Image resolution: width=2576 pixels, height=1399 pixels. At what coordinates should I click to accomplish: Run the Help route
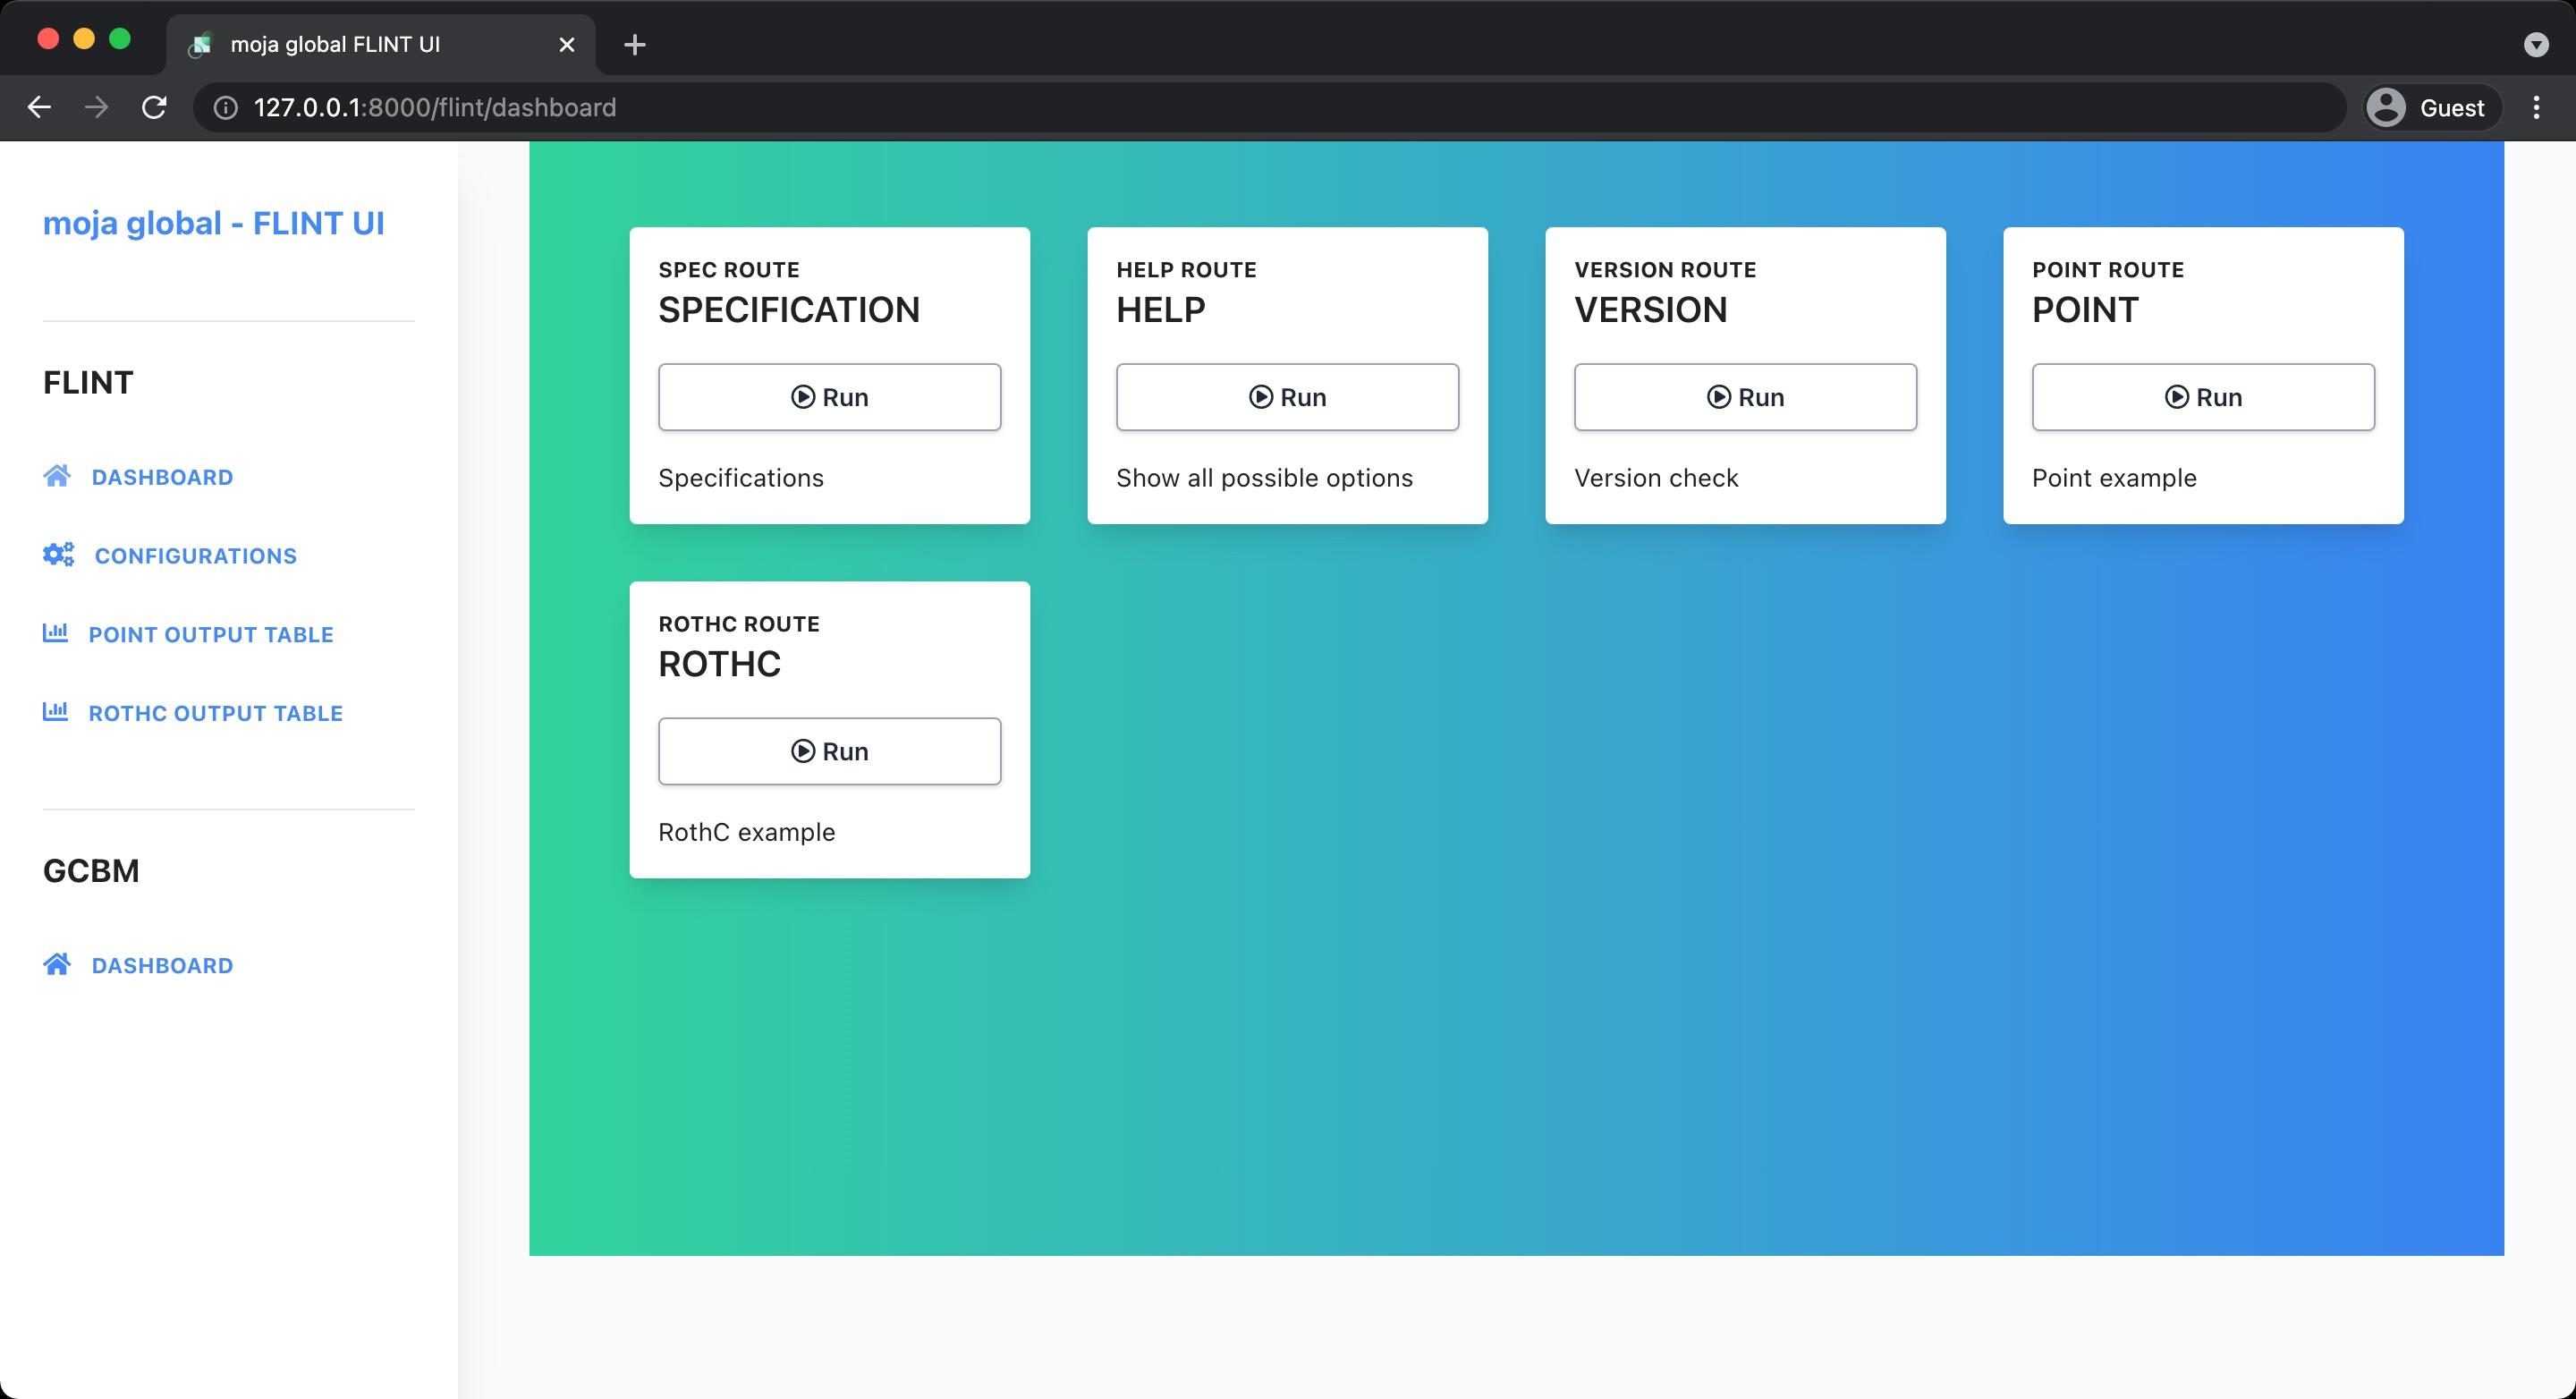[x=1287, y=397]
